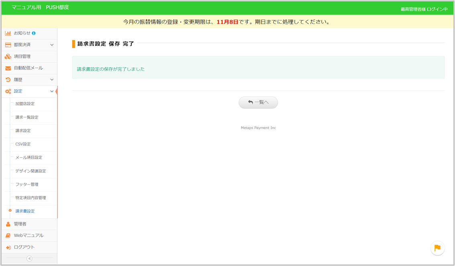Collapse the 設定 menu chevron
Image resolution: width=455 pixels, height=266 pixels.
52,91
